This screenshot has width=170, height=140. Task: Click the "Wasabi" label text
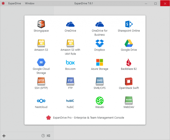pyautogui.click(x=100, y=107)
